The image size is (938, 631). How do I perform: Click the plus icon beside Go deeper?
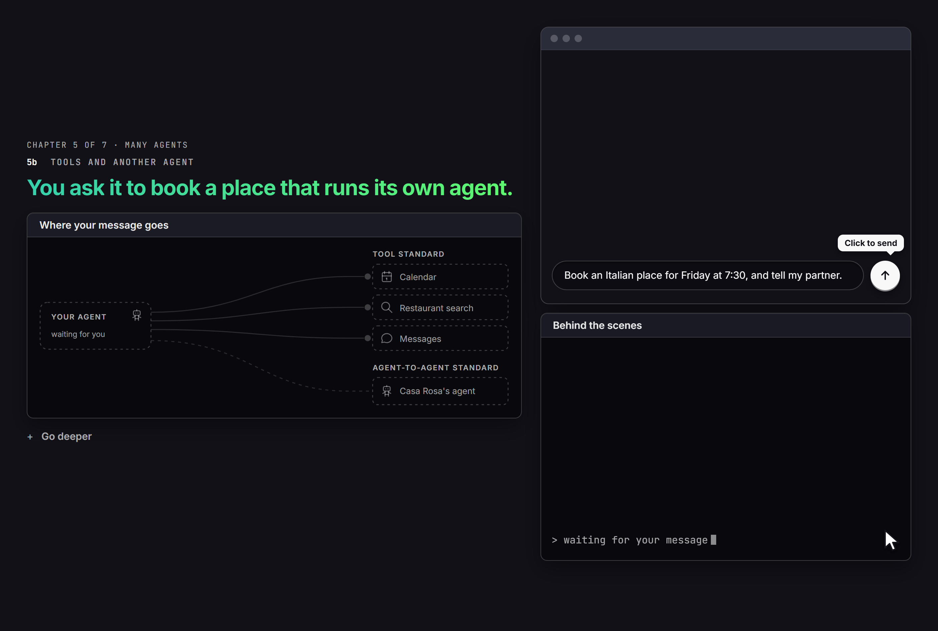tap(30, 437)
